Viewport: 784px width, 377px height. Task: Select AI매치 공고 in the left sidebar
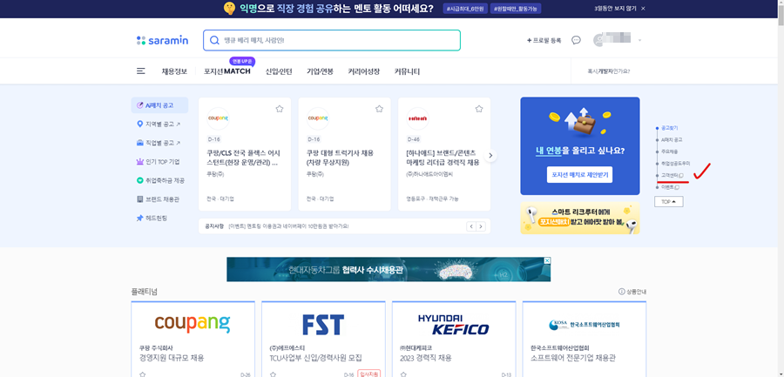(x=159, y=105)
